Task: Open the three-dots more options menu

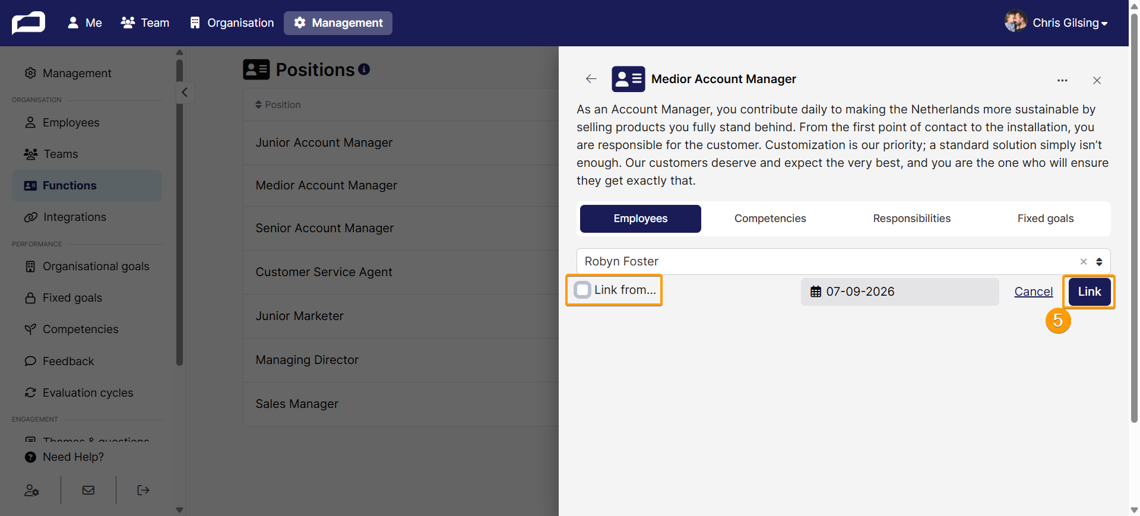Action: [x=1062, y=80]
